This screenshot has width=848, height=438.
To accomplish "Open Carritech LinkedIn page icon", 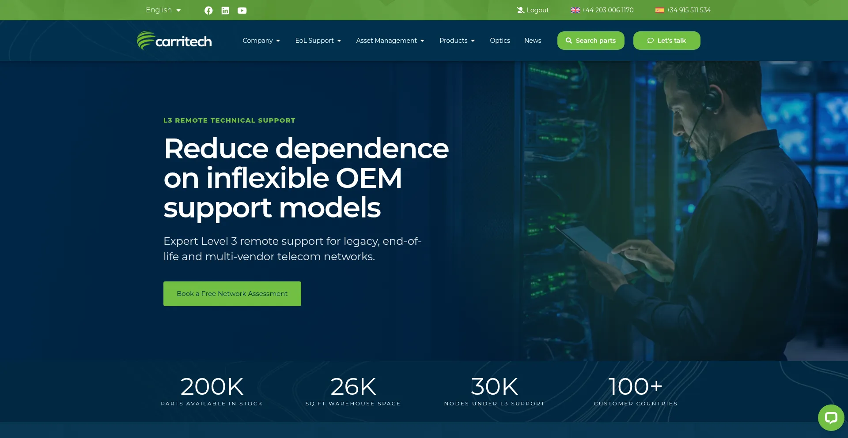I will click(225, 11).
